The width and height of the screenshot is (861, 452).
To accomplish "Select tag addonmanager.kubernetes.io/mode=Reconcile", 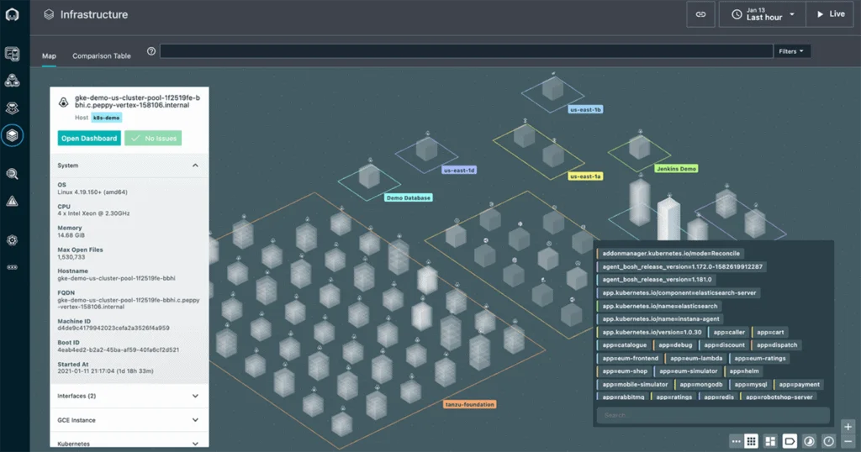I will tap(670, 254).
